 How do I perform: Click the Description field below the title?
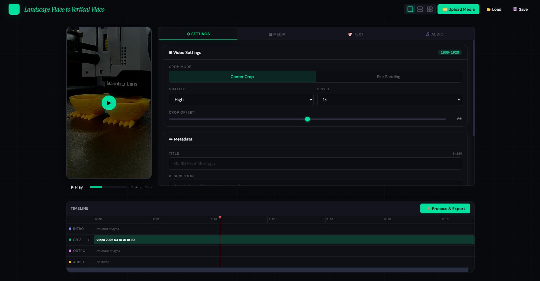(x=315, y=183)
